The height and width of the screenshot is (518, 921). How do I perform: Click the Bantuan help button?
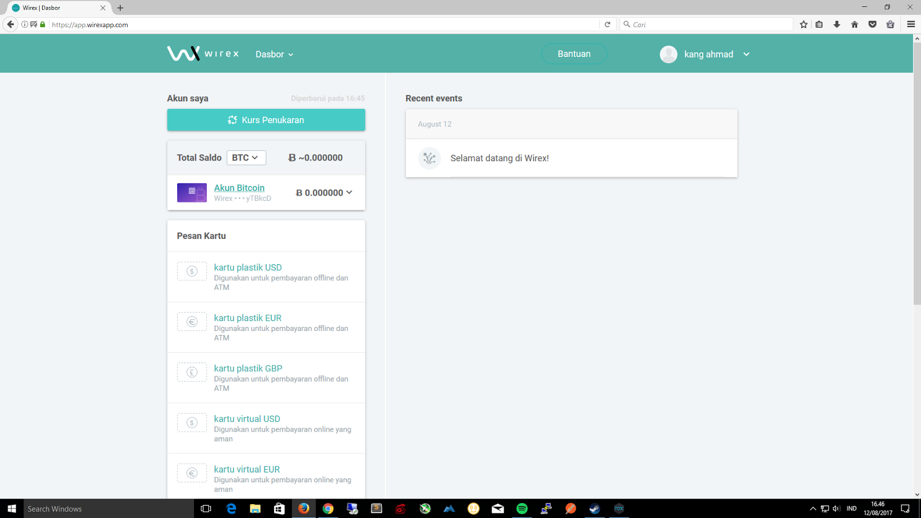[574, 54]
